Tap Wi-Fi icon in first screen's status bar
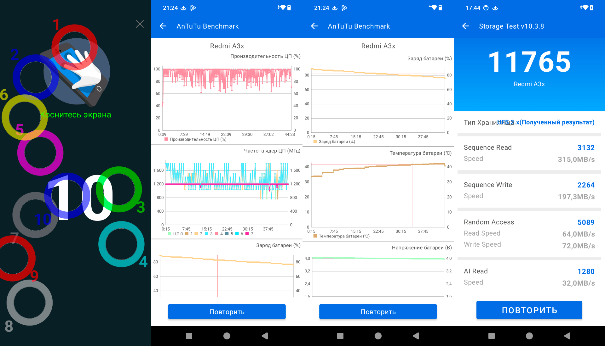The height and width of the screenshot is (346, 605). (x=282, y=8)
